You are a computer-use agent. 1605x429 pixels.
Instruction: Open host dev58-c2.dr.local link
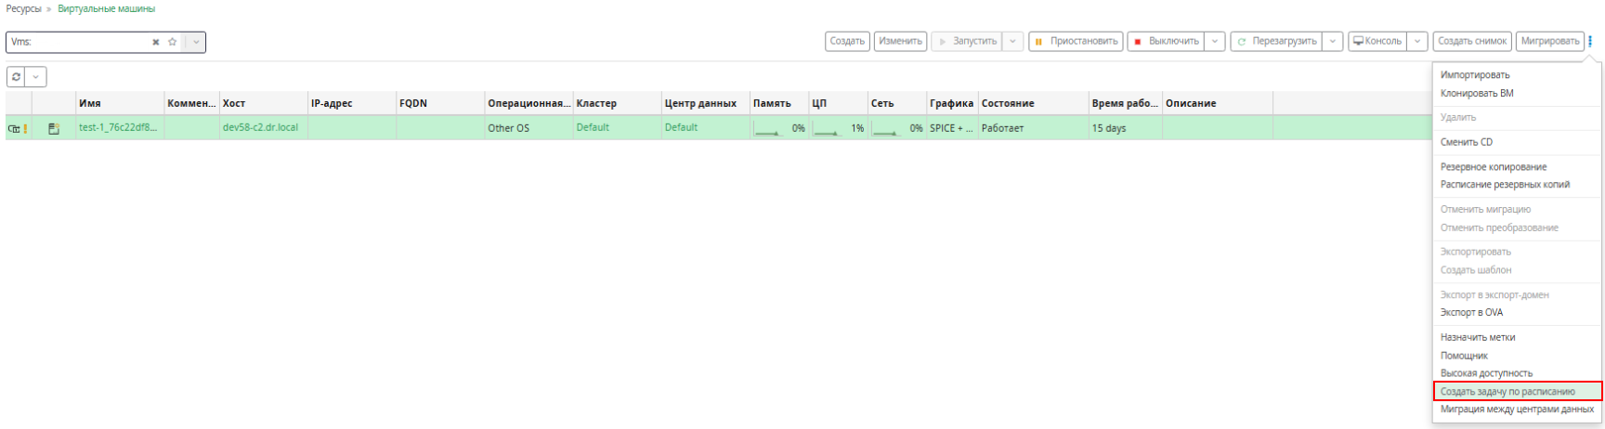click(260, 128)
